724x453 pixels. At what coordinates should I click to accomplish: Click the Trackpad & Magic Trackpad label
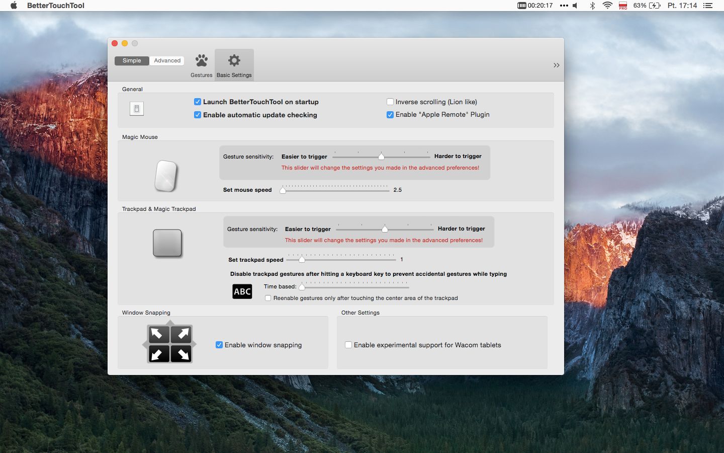coord(159,209)
